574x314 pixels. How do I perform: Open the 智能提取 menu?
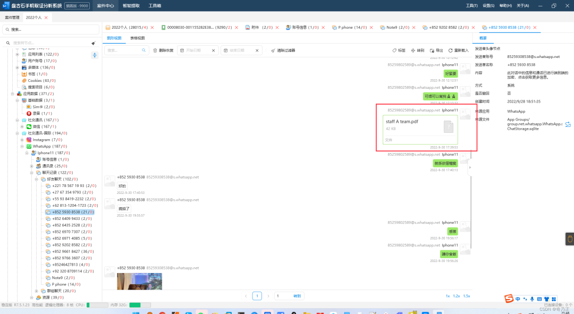131,5
